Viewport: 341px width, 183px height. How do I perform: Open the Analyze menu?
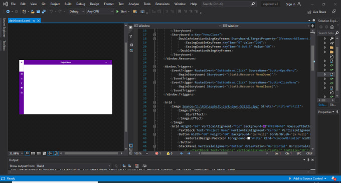133,4
